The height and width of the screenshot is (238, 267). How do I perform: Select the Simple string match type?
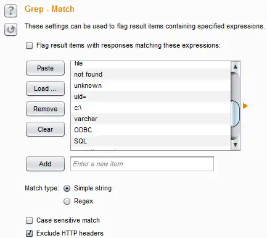click(67, 189)
